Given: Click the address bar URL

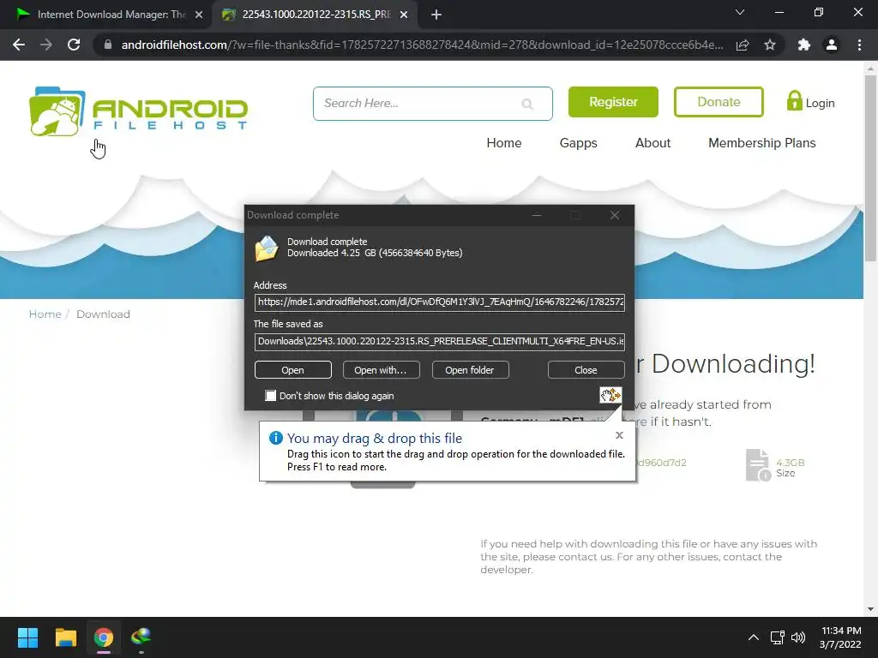Looking at the screenshot, I should pyautogui.click(x=422, y=45).
